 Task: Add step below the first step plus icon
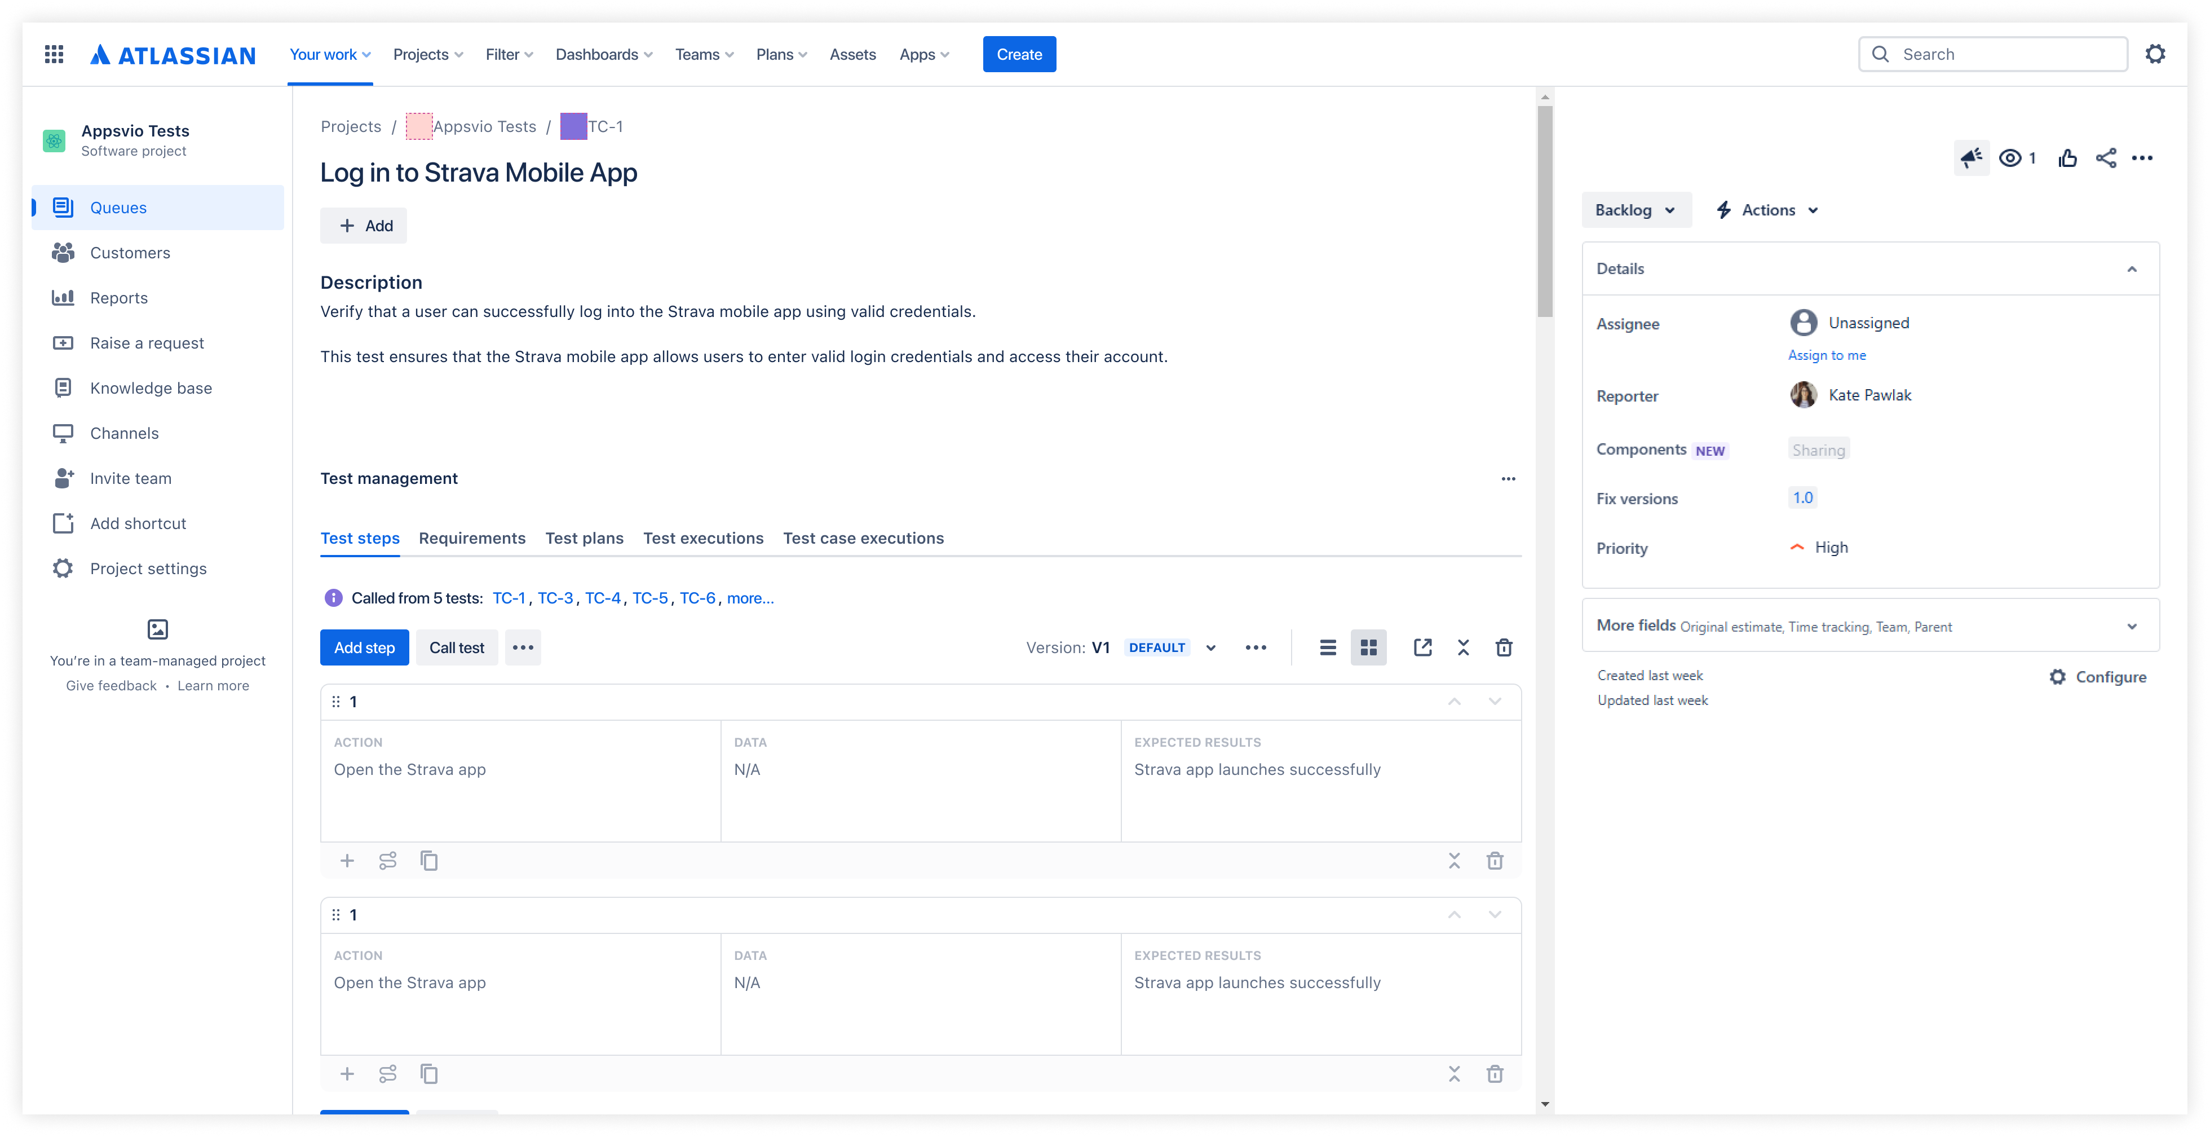pos(347,861)
